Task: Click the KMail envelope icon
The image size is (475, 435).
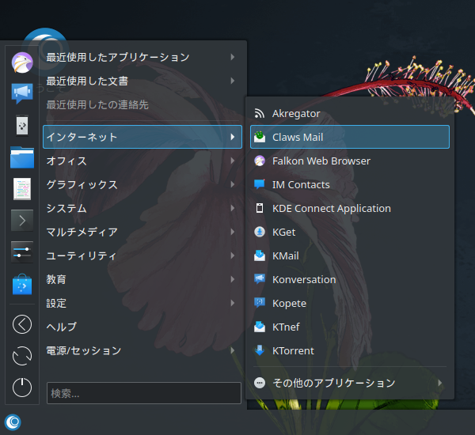Action: tap(260, 255)
